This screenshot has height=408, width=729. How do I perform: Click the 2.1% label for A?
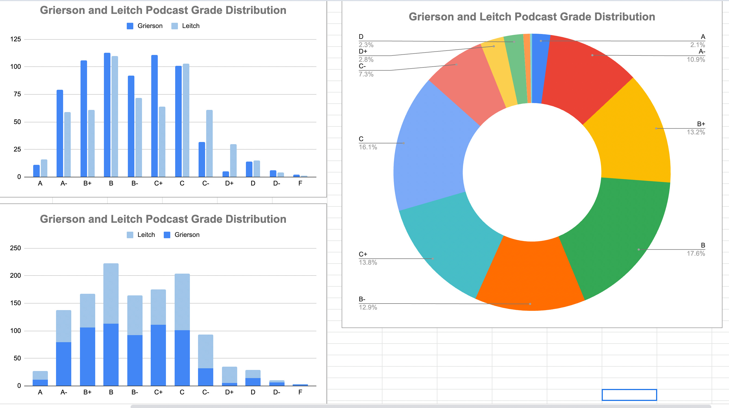(697, 45)
